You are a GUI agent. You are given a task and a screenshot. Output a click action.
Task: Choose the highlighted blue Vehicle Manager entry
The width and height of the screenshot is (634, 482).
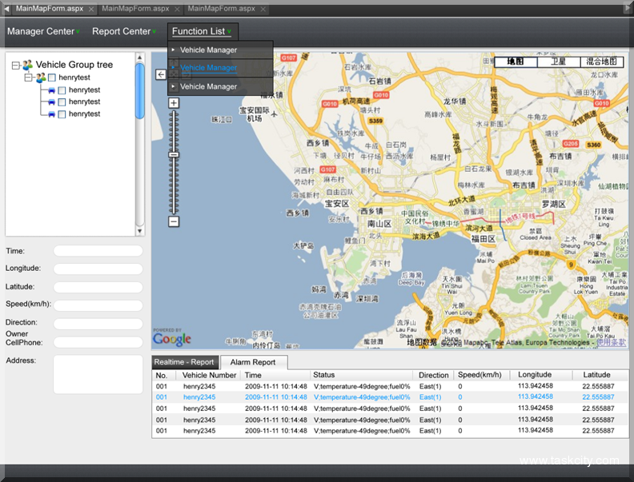click(208, 67)
